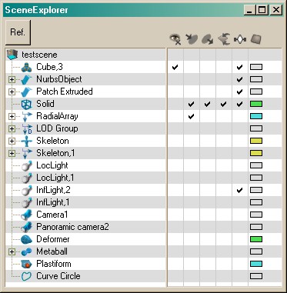The width and height of the screenshot is (287, 293).
Task: Click the fourth column header curved-arrow icon
Action: pyautogui.click(x=224, y=39)
